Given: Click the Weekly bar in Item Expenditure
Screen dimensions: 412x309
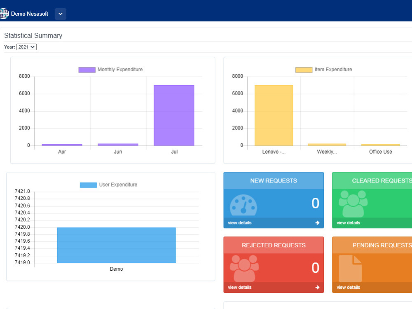Looking at the screenshot, I should click(x=327, y=145).
